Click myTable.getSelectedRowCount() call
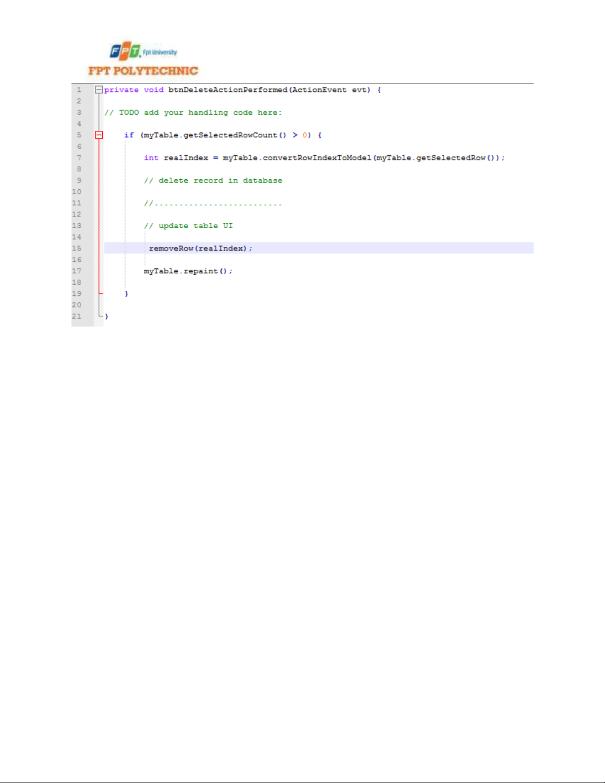This screenshot has height=783, width=605. click(215, 135)
